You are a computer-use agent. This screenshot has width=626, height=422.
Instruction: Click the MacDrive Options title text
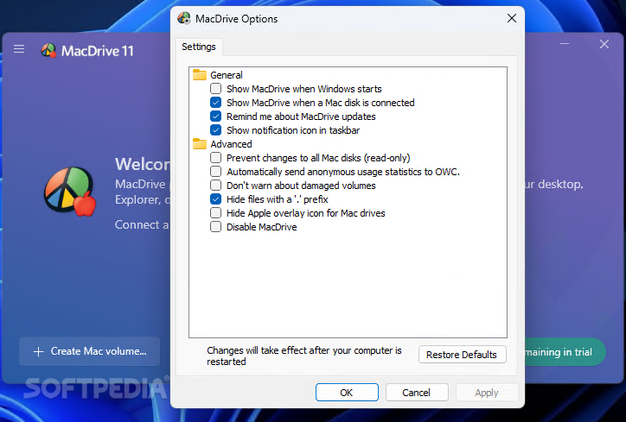[x=236, y=19]
